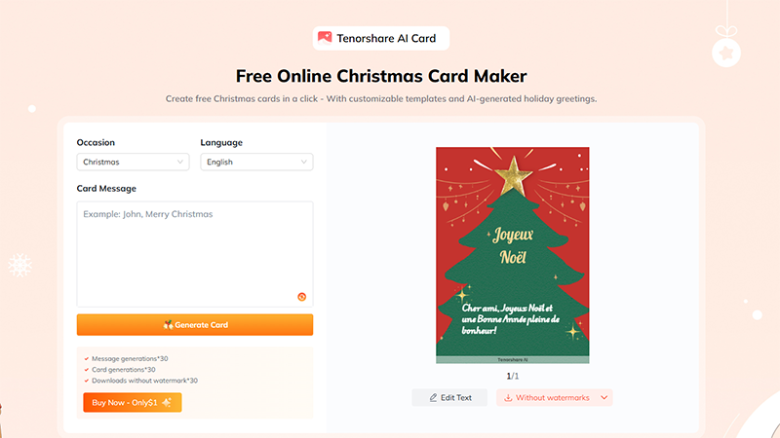The width and height of the screenshot is (780, 438).
Task: Expand the chevron next to Without watermarks
Action: click(604, 398)
